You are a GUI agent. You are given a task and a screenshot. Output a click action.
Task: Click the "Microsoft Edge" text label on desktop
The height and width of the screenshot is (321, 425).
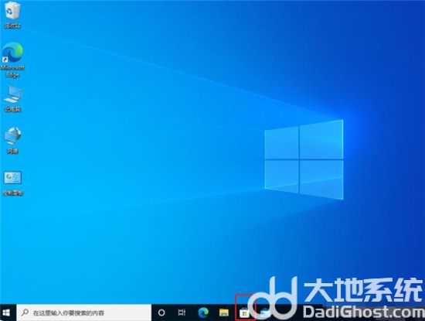point(12,71)
